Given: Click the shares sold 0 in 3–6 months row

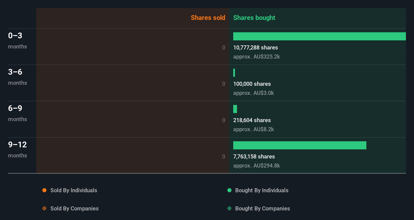Looking at the screenshot, I should (224, 84).
